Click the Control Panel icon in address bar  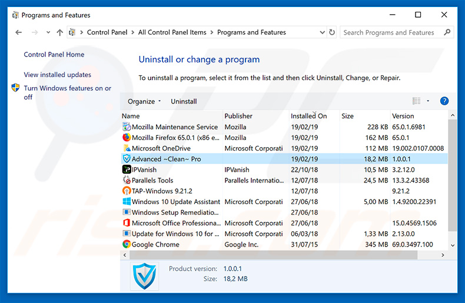(x=72, y=32)
